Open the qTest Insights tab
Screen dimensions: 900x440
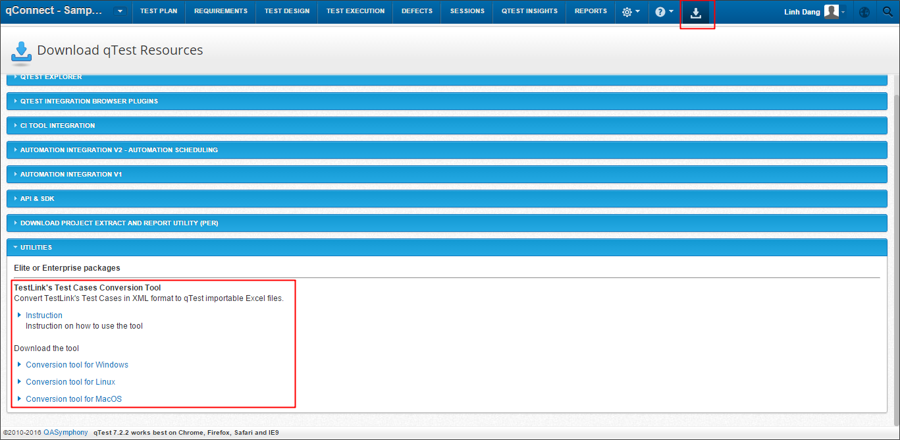(529, 12)
